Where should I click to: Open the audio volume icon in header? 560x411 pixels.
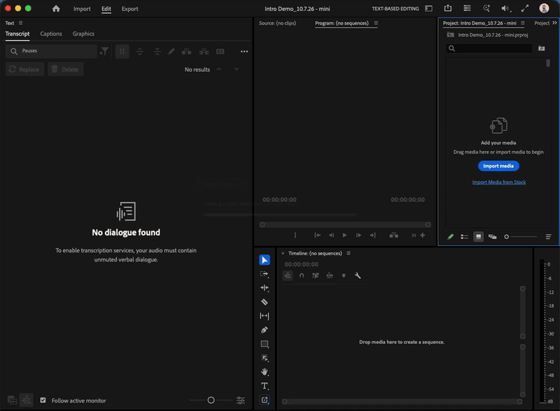click(x=505, y=8)
